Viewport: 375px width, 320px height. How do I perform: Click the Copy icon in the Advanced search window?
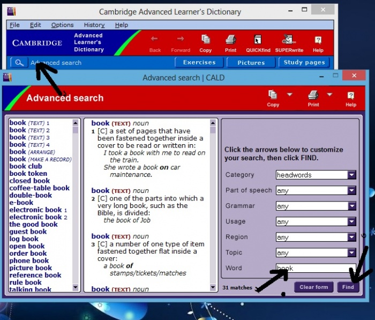click(x=272, y=95)
